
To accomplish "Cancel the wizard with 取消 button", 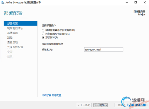I will pyautogui.click(x=138, y=105).
